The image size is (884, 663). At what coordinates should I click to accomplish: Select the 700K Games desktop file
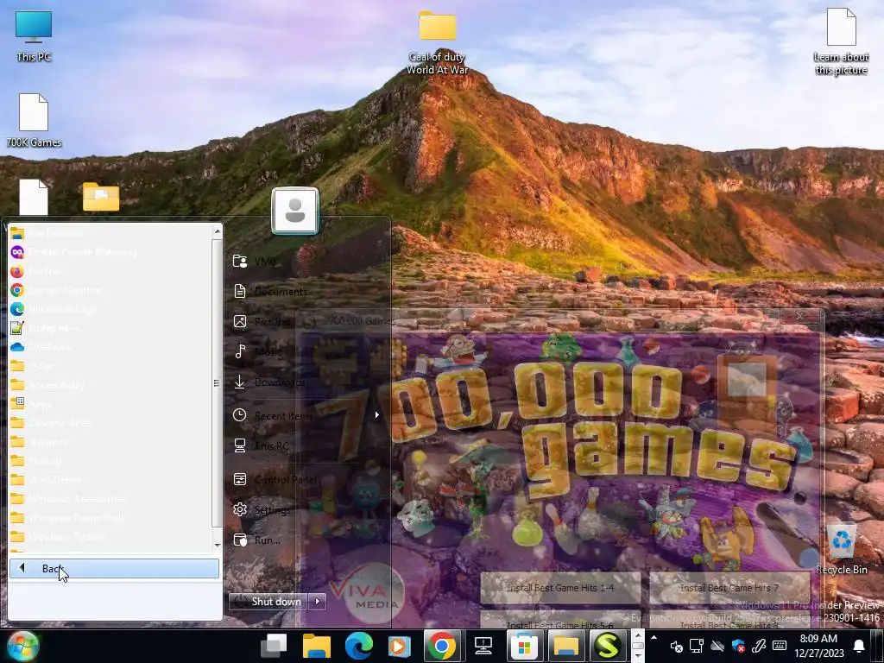[x=34, y=120]
